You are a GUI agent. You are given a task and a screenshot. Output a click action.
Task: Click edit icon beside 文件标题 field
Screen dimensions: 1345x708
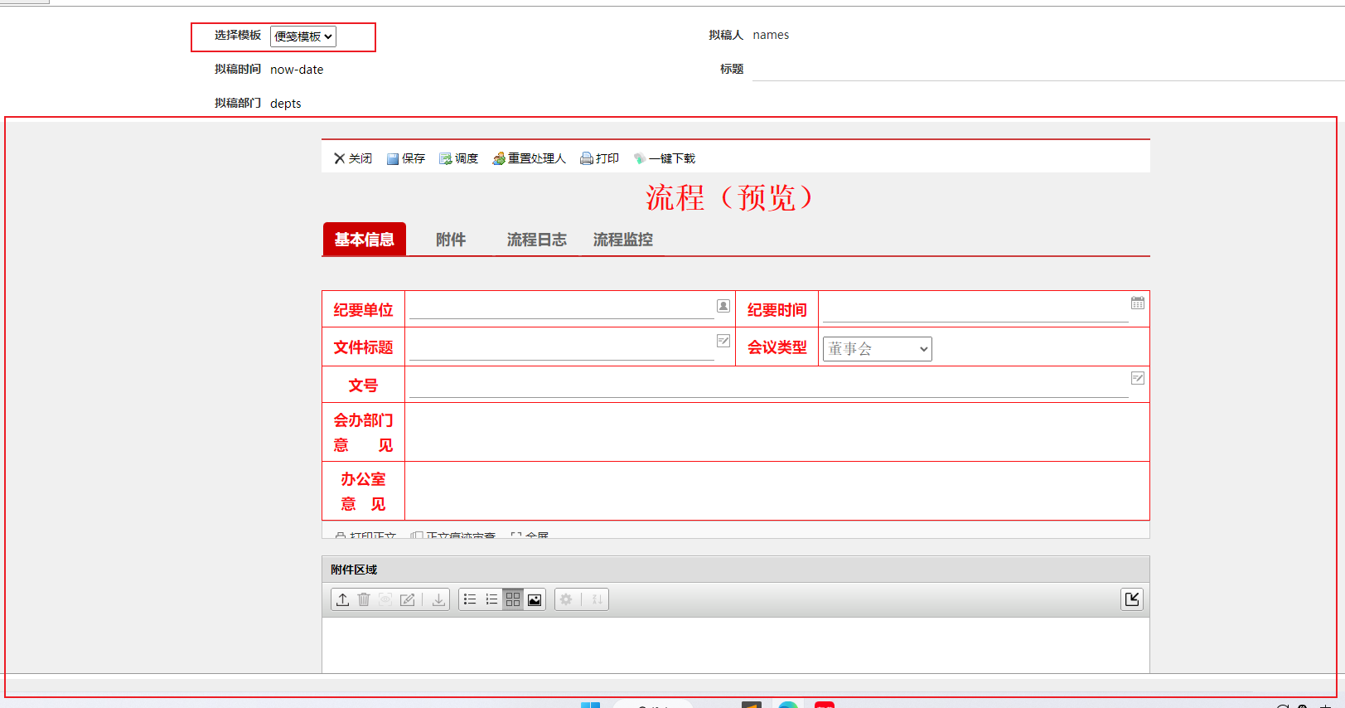(x=723, y=341)
